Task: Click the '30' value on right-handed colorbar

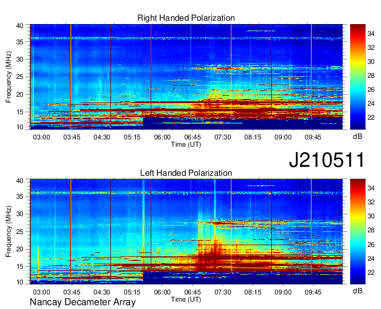Action: pos(371,62)
